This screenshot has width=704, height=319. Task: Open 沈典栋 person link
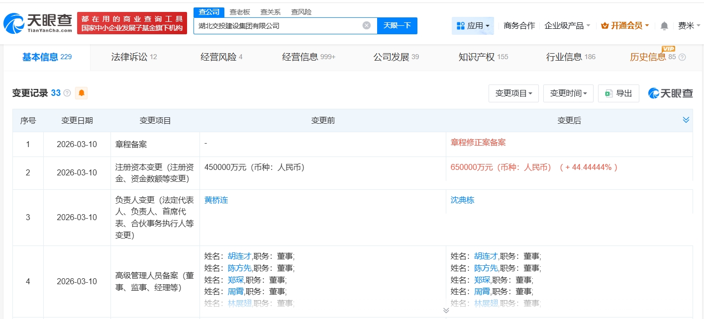click(x=462, y=200)
